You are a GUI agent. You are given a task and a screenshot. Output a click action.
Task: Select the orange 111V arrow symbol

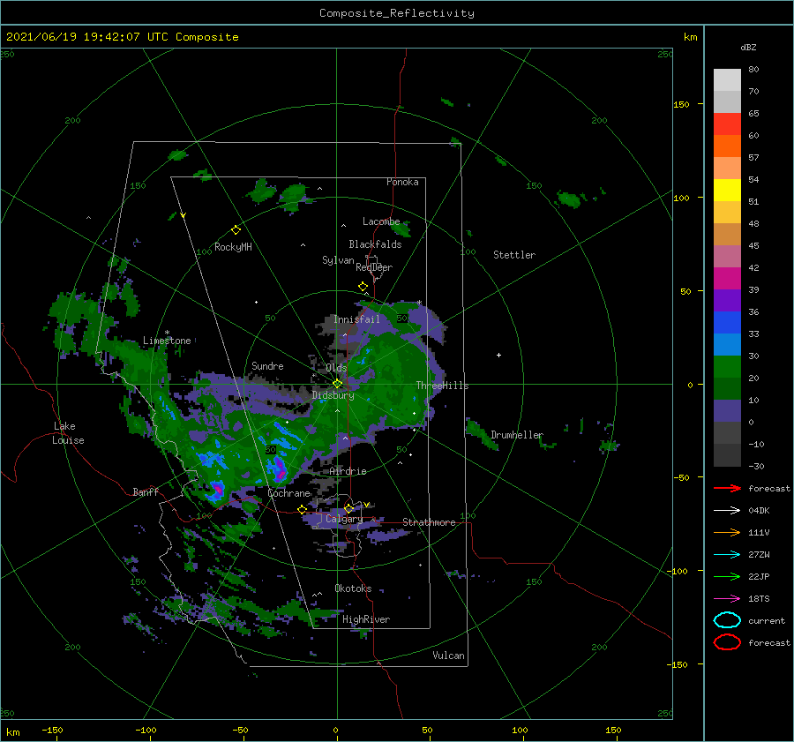(x=727, y=532)
